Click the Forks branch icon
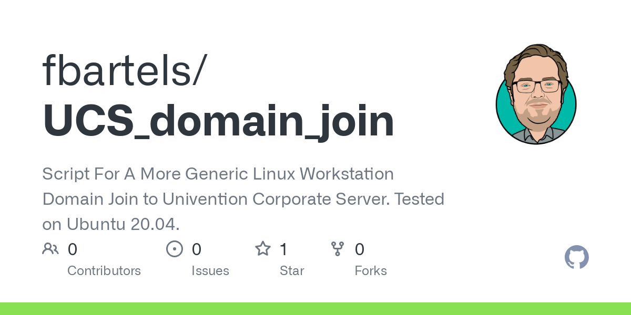631x315 pixels. click(338, 249)
